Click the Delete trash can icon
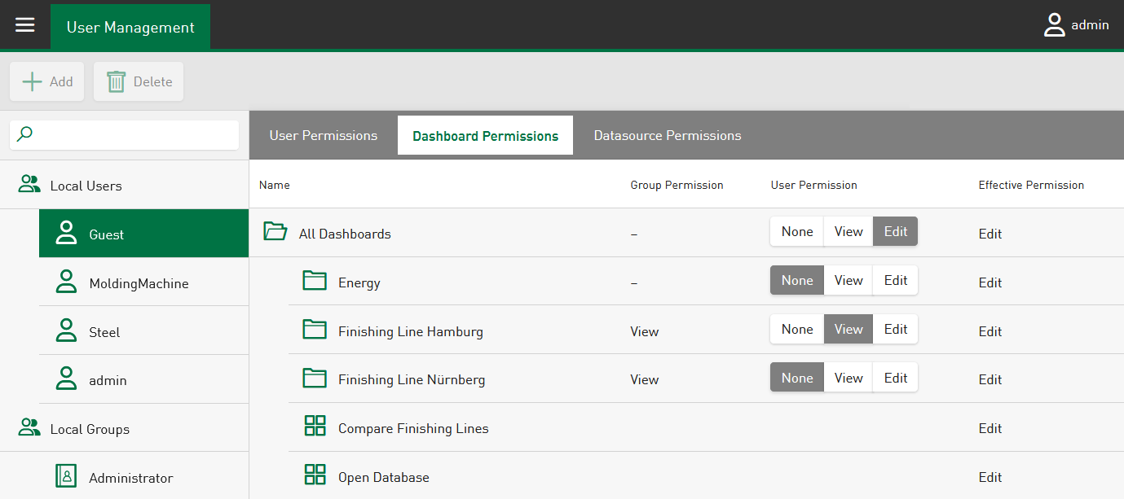This screenshot has width=1124, height=499. [117, 81]
